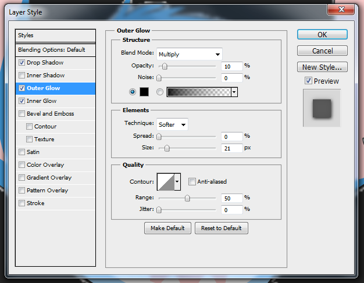Click the Range slider handle
The image size is (364, 283).
tap(187, 198)
